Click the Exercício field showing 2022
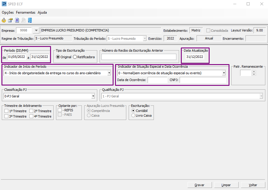The image size is (268, 190). [x=170, y=38]
